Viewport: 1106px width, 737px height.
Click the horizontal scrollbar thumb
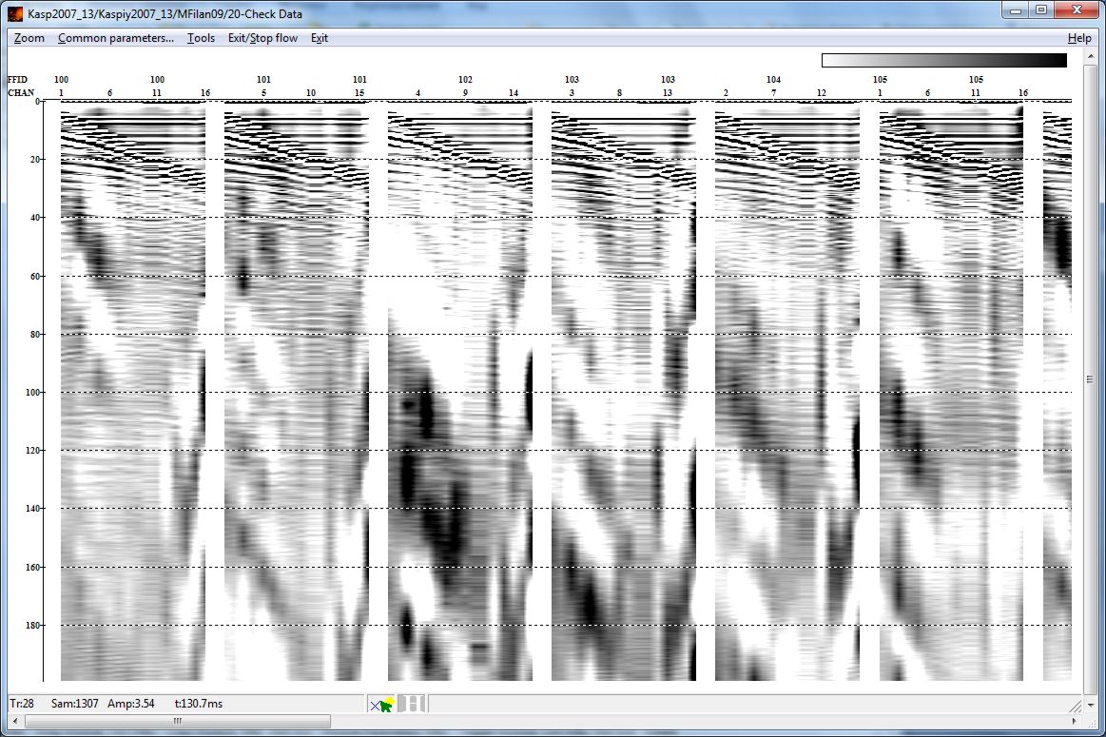[x=178, y=721]
